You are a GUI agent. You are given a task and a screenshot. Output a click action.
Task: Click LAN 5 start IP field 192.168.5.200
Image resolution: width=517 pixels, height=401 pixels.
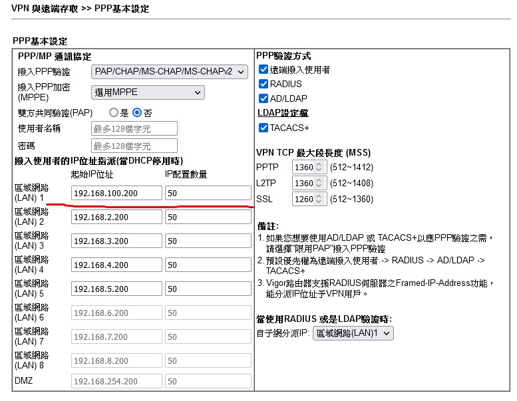116,289
